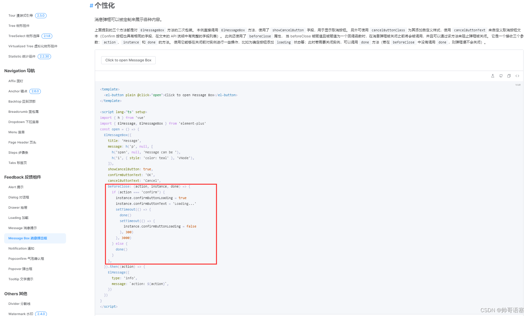Open Divider 分割线 page
Screen dimensions: 529x316
(x=19, y=304)
